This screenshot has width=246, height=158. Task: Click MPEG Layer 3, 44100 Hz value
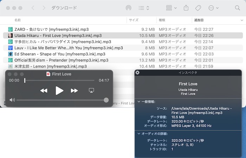point(192,126)
